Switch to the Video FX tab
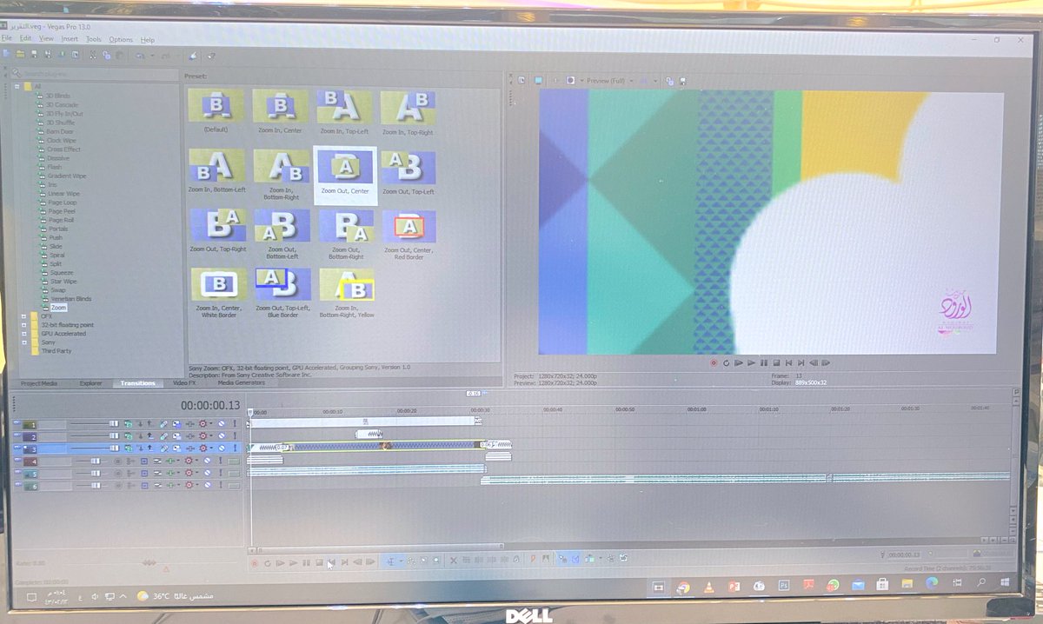 click(x=183, y=382)
